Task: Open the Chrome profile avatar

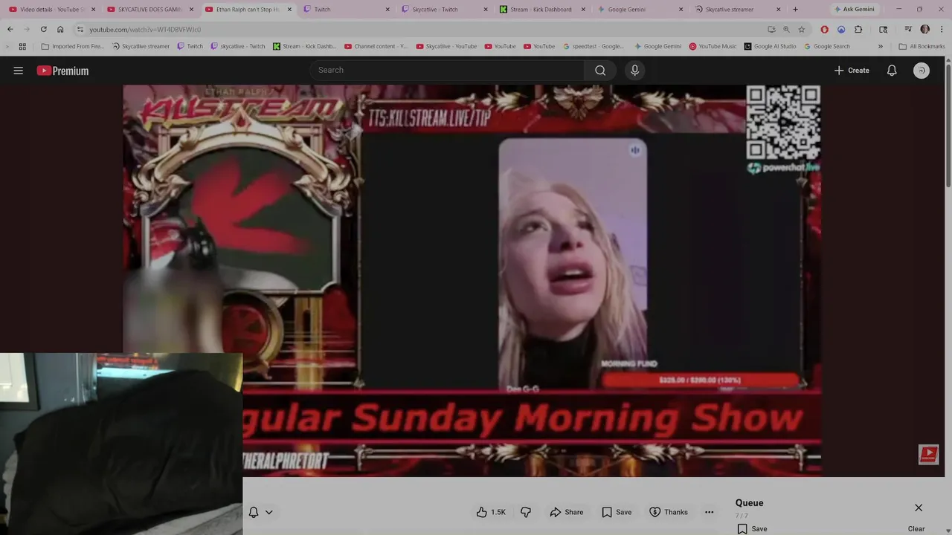Action: (924, 29)
